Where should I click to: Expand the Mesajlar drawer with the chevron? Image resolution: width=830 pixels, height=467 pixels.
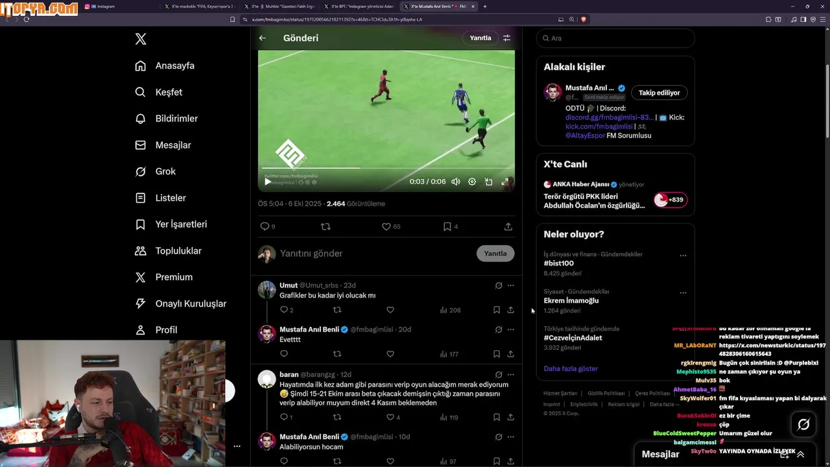800,455
